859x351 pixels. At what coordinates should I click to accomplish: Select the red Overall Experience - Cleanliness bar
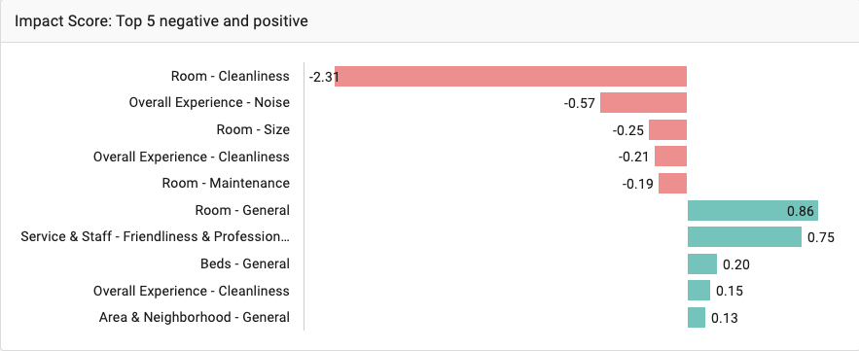click(x=670, y=157)
